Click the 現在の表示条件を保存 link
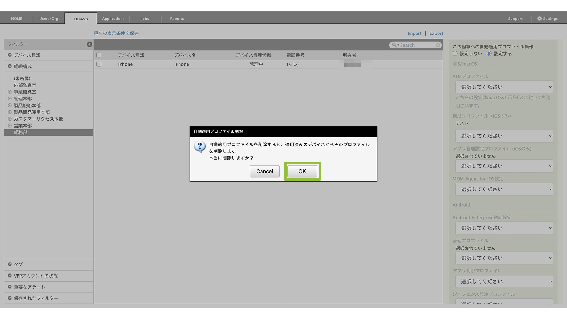Screen dimensions: 567x319 [116, 33]
